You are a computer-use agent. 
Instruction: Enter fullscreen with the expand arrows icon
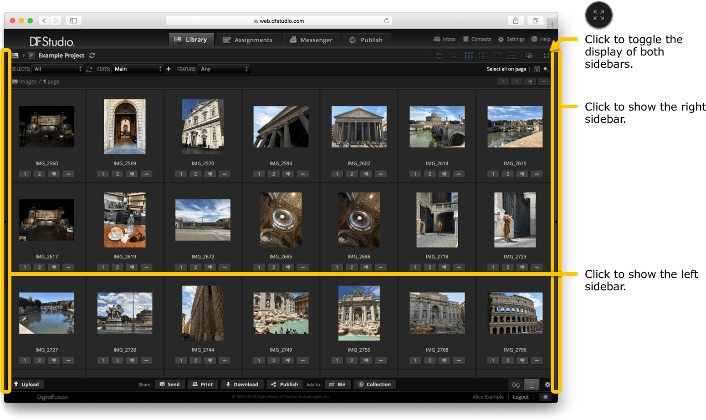tap(546, 56)
